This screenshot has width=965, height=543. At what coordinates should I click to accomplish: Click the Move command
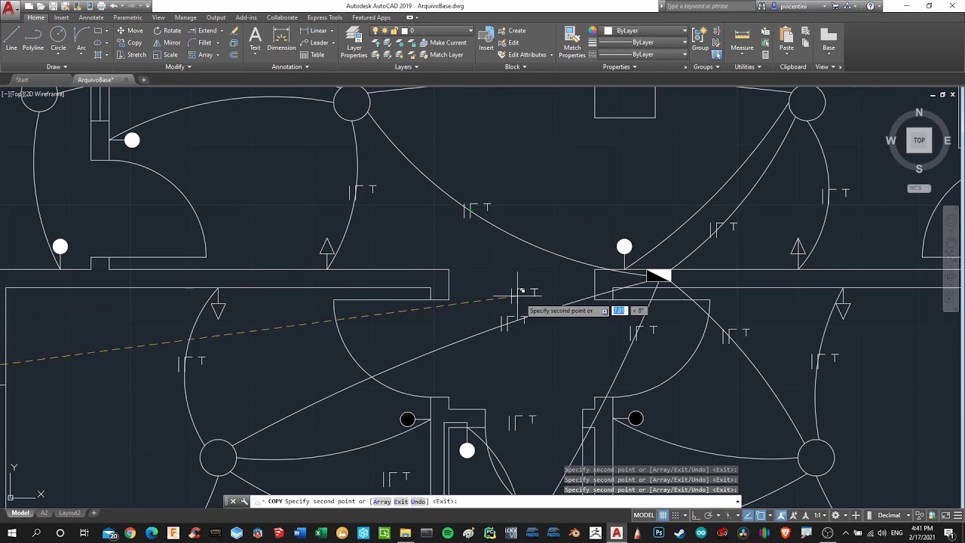(x=130, y=31)
